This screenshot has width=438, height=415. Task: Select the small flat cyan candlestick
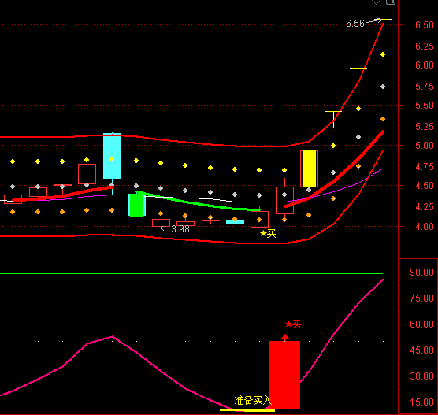click(235, 222)
